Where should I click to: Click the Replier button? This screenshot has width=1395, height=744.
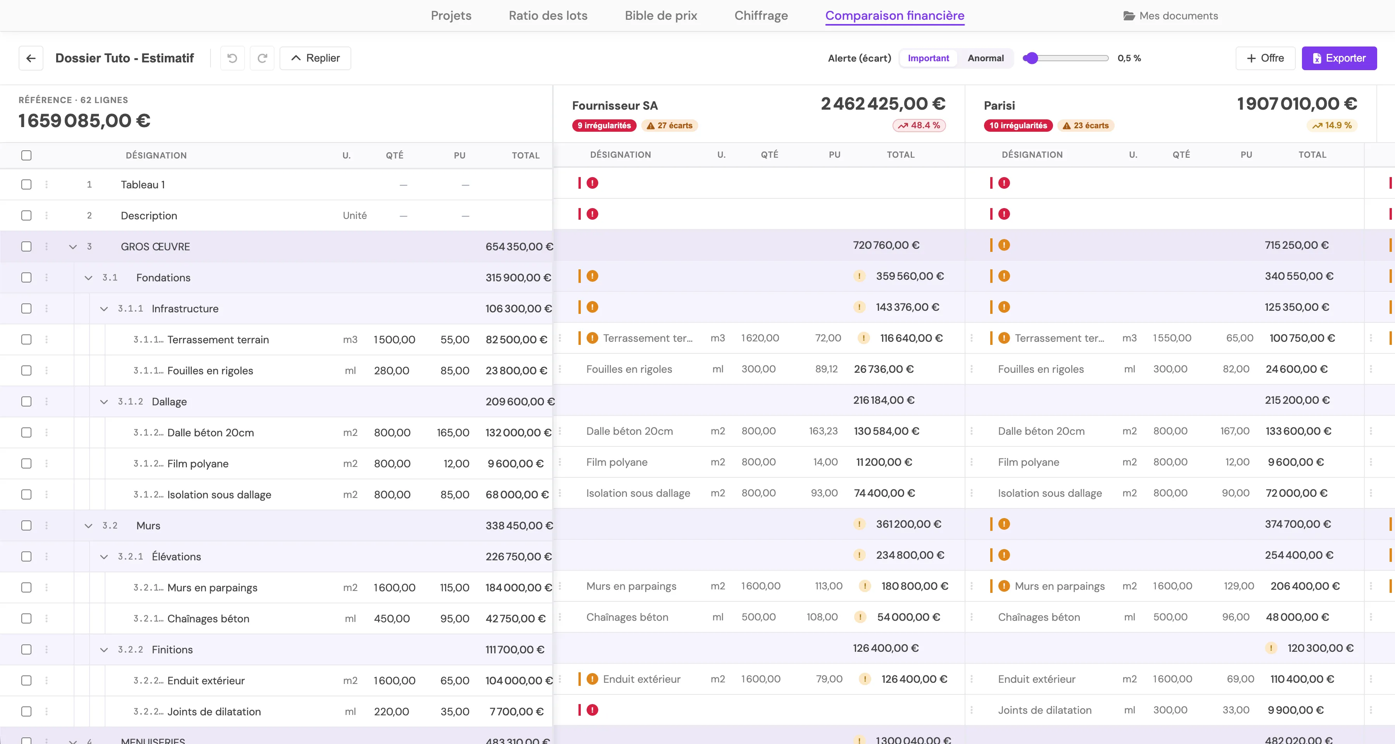pyautogui.click(x=315, y=59)
